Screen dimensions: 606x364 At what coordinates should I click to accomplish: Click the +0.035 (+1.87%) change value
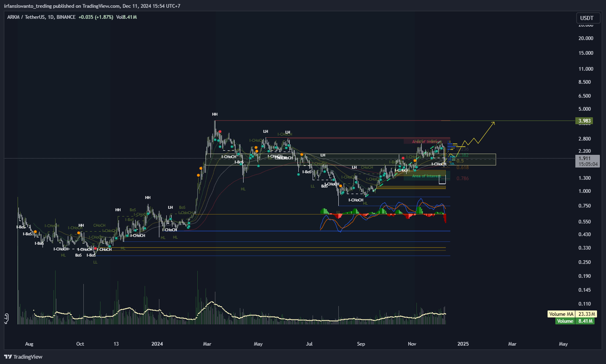click(96, 17)
